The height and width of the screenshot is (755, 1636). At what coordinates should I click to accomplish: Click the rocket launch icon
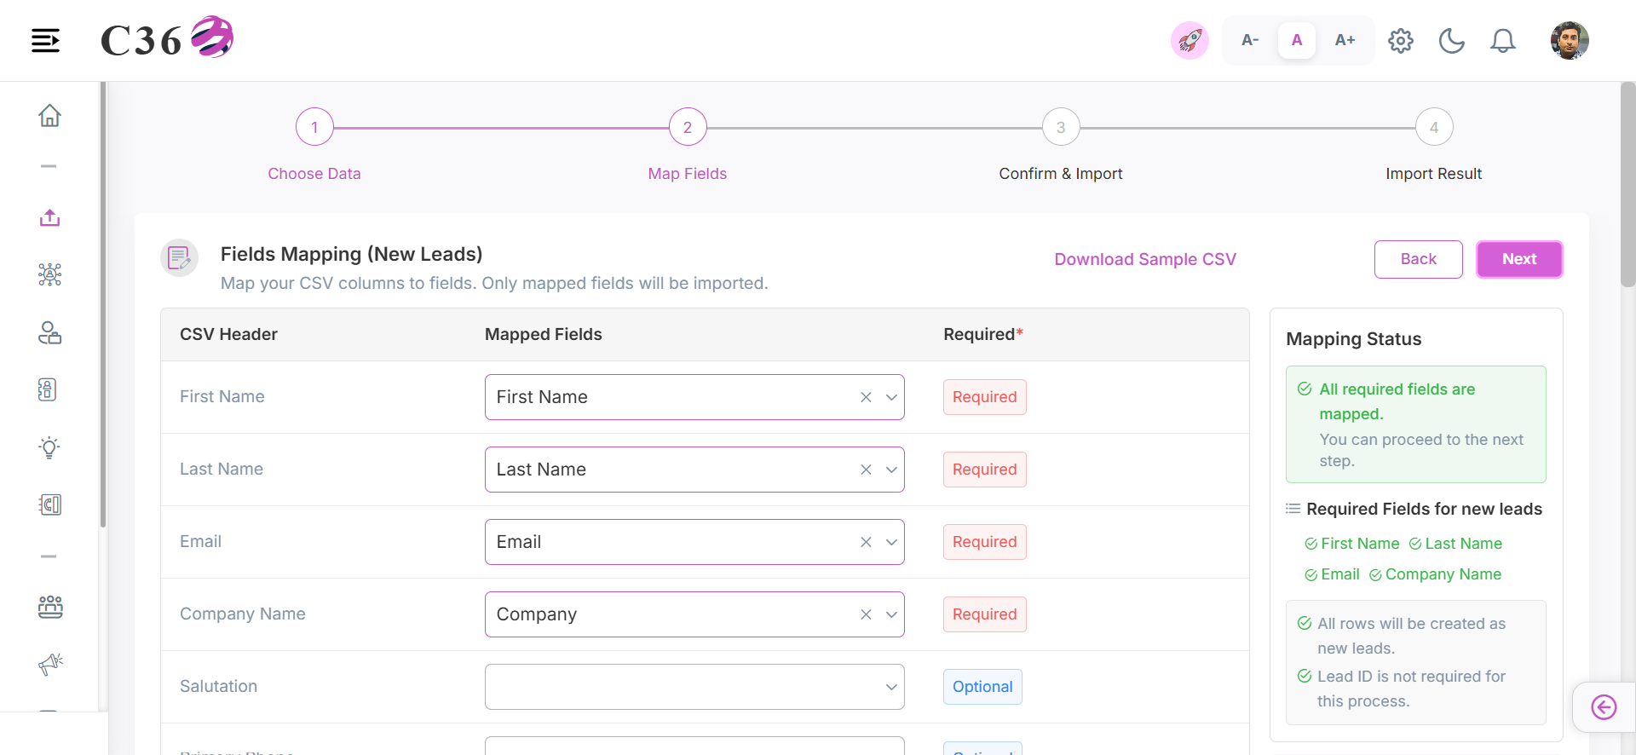[x=1190, y=40]
